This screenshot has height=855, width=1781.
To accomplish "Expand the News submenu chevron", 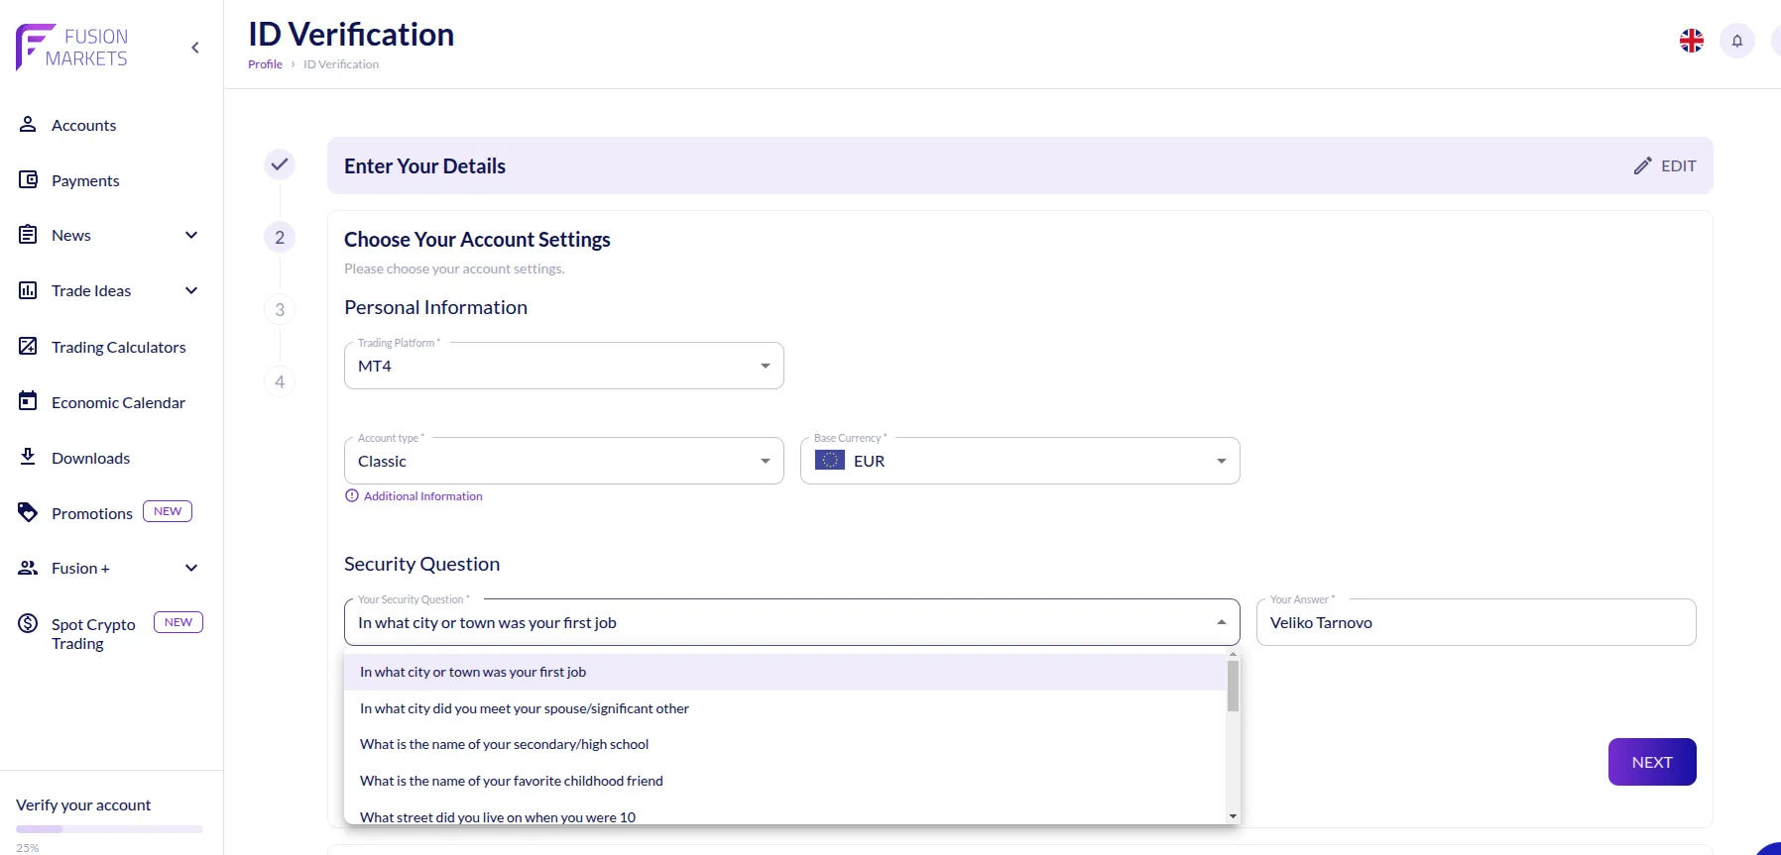I will pos(191,235).
